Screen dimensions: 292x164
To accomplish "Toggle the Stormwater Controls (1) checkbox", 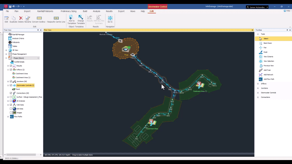I will (11, 85).
